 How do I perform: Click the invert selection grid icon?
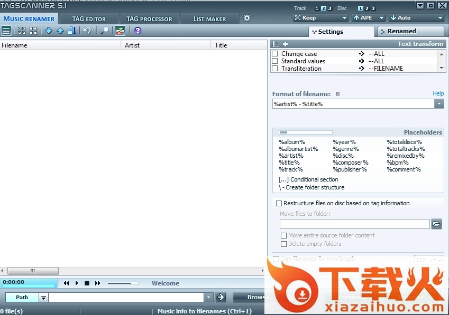point(33,31)
